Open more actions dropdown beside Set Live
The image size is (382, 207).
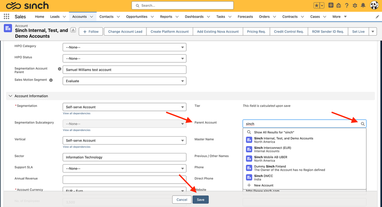click(373, 31)
